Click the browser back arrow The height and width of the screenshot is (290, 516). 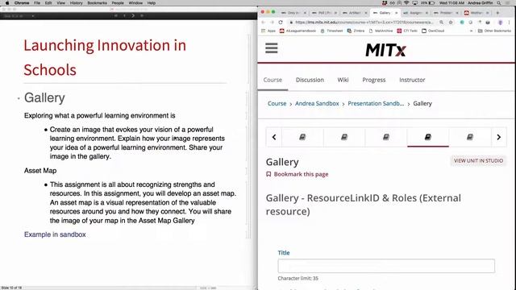tap(263, 23)
